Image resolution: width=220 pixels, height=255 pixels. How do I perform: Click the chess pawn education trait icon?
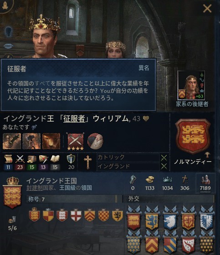coord(12,141)
